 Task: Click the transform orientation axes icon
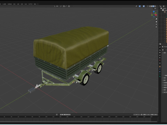pos(55,6)
